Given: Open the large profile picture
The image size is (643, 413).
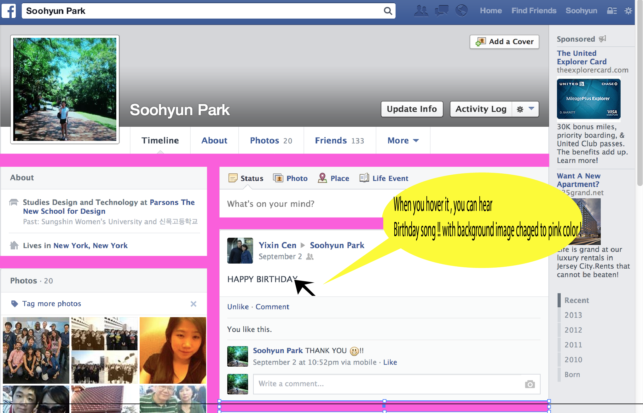Looking at the screenshot, I should pyautogui.click(x=65, y=90).
